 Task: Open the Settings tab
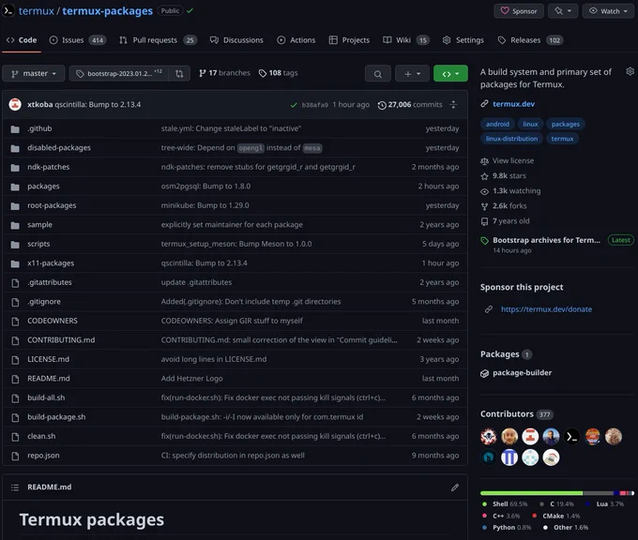point(463,40)
